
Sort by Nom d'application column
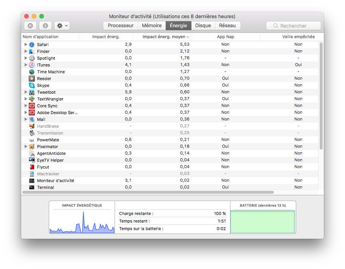pyautogui.click(x=50, y=37)
